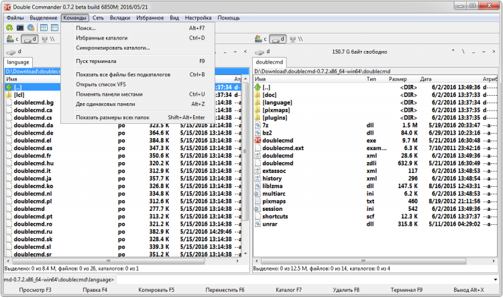Choose Открыть список VFS entry
The image size is (503, 298).
138,84
